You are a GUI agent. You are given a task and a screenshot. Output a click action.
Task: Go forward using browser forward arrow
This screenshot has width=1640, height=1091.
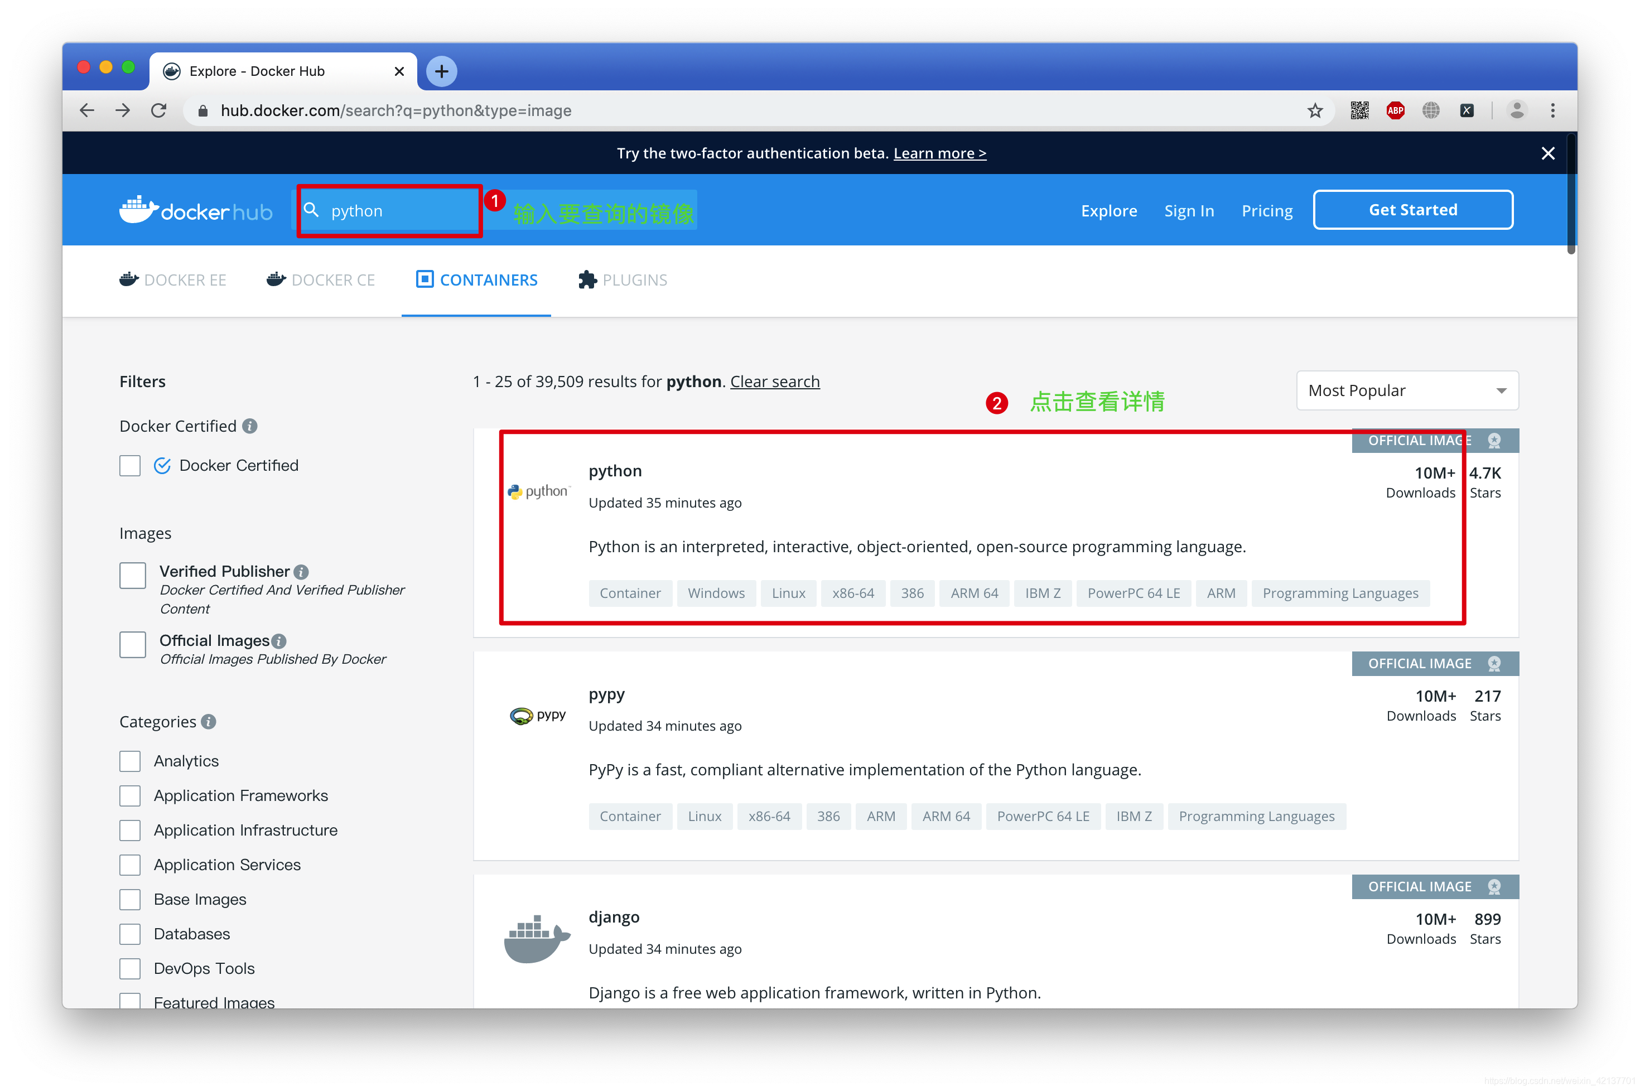(x=123, y=110)
